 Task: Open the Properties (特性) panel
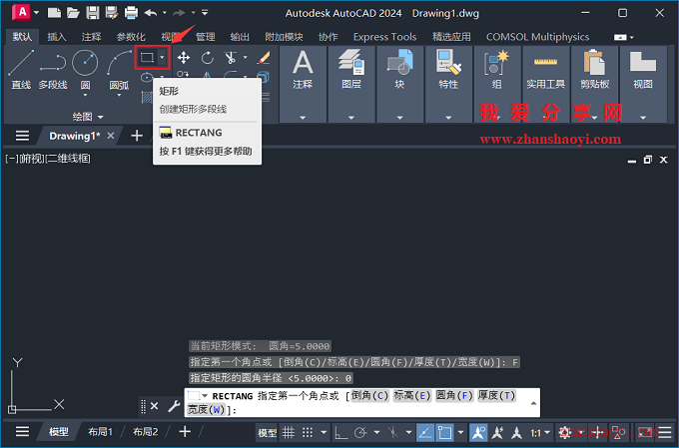pyautogui.click(x=448, y=85)
